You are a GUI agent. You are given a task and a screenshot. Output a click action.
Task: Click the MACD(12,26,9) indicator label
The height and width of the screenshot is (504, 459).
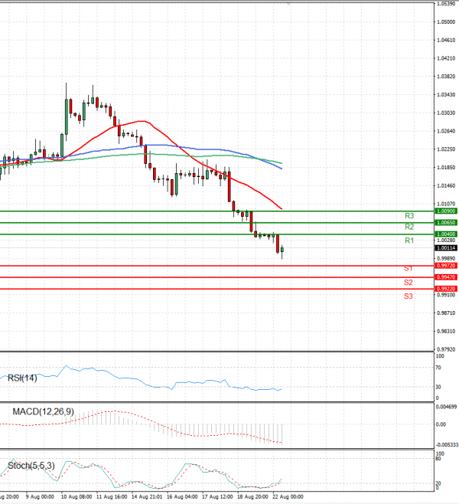click(44, 412)
